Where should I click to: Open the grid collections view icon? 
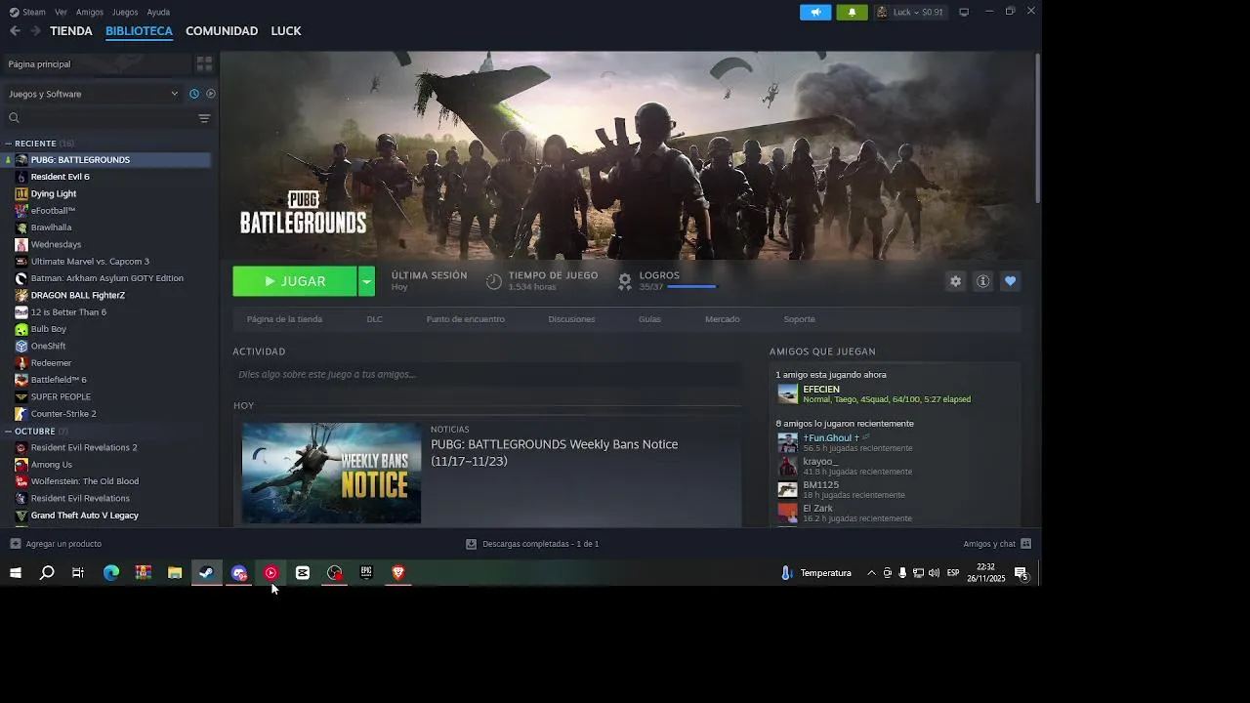204,63
